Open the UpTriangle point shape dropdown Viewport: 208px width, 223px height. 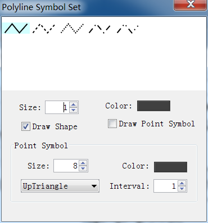point(60,186)
